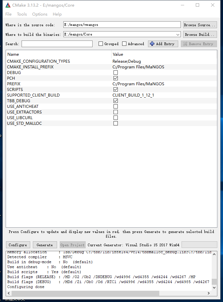
Task: Enable USE_EXTRACTORS checkbox
Action: (x=115, y=112)
